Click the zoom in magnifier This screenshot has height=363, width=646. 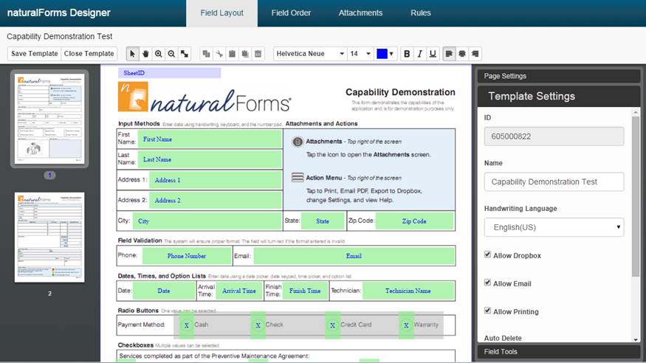158,54
